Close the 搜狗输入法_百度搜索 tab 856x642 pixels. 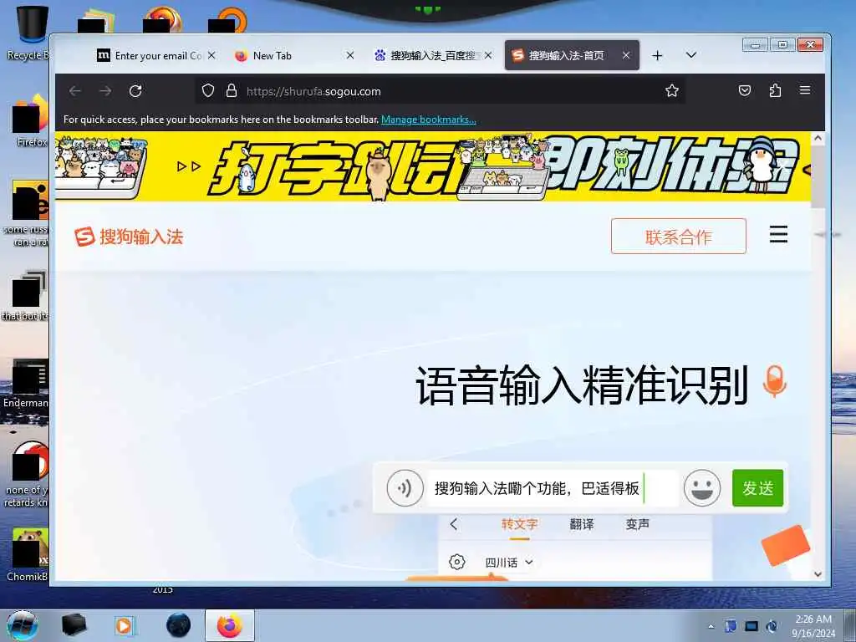tap(488, 56)
